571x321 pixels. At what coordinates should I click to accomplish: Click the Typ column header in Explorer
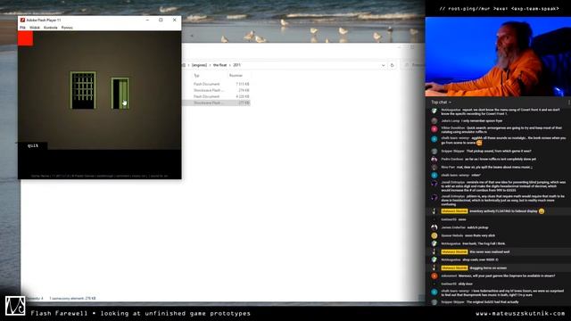[196, 76]
